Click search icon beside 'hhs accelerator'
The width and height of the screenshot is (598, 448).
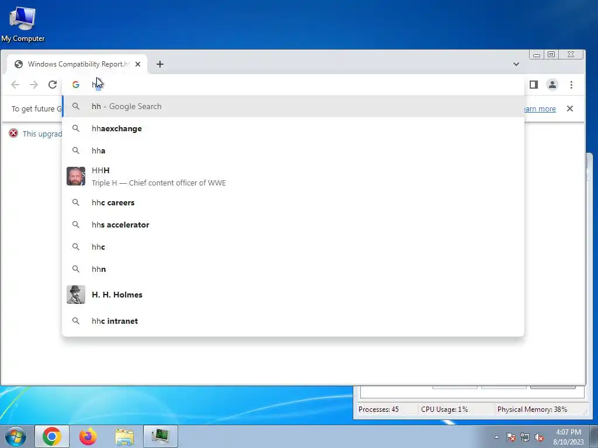click(76, 225)
